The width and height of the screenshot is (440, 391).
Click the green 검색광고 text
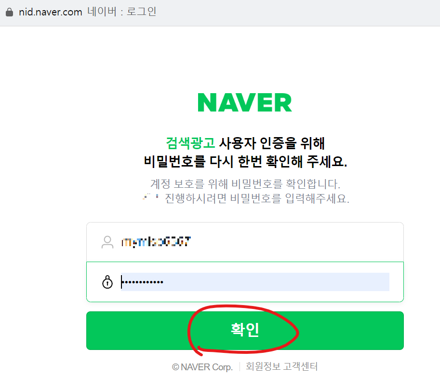190,143
